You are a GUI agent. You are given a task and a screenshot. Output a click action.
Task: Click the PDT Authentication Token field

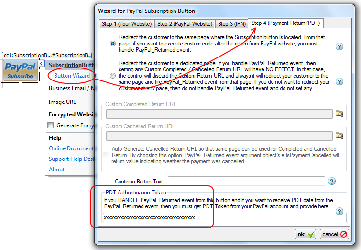point(224,218)
